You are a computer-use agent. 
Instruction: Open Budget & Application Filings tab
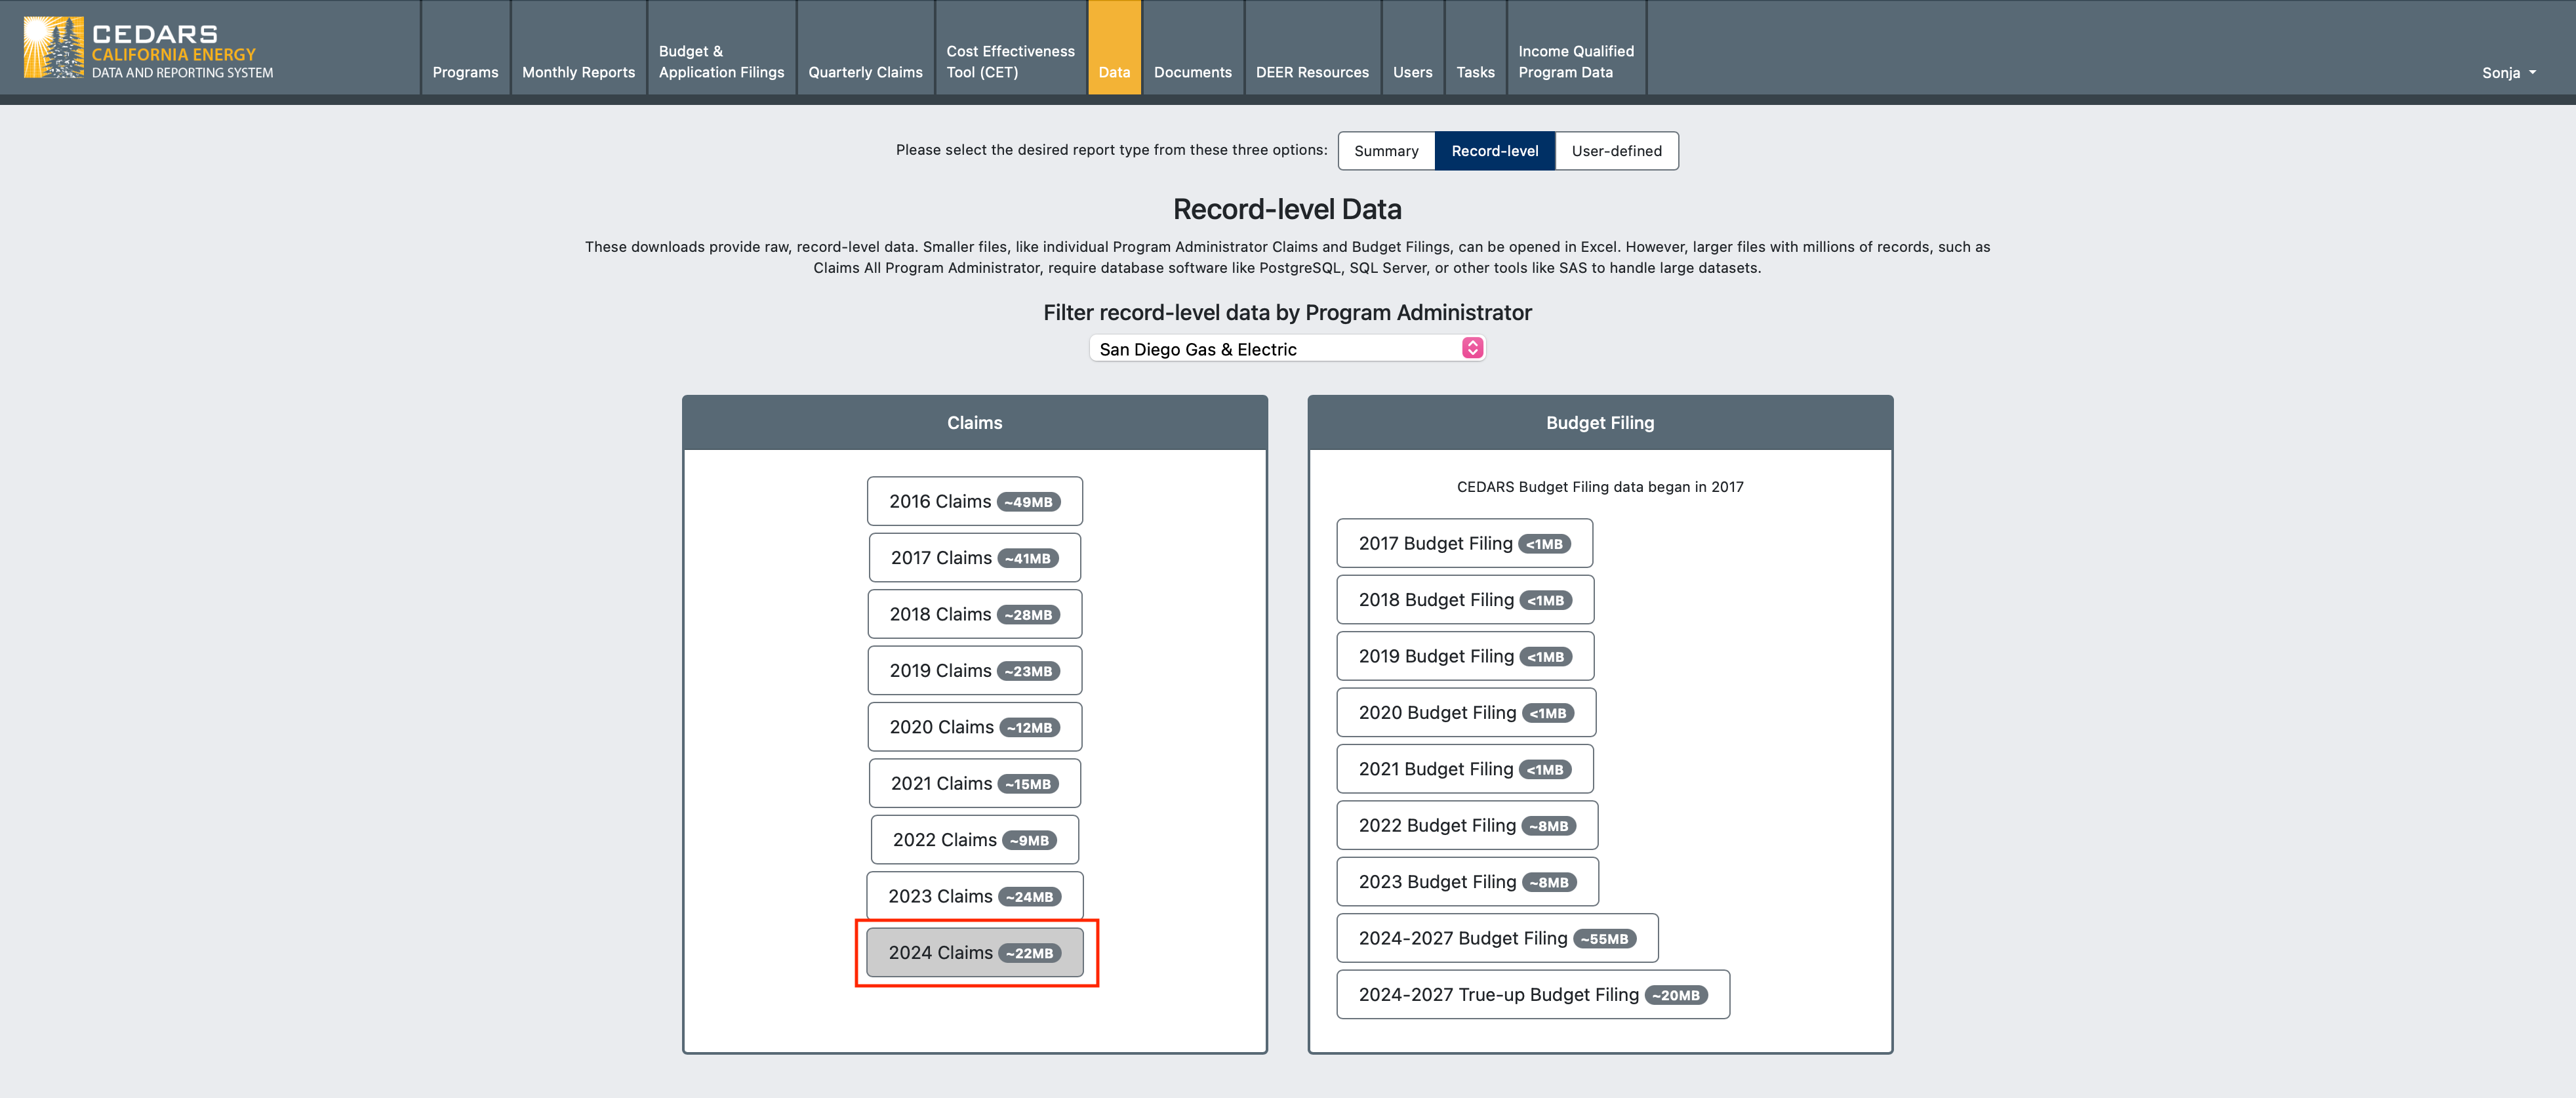click(x=721, y=62)
